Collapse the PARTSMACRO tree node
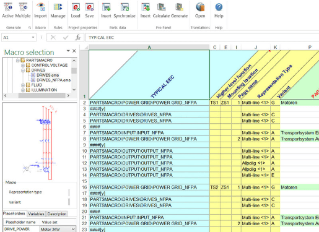Screen dimensions: 319x232 pyautogui.click(x=18, y=60)
